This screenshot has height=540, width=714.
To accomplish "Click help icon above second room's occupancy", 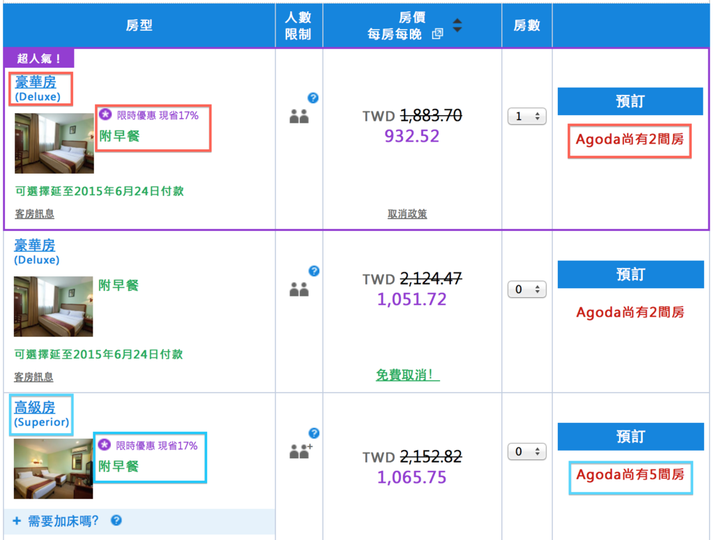I will point(314,271).
